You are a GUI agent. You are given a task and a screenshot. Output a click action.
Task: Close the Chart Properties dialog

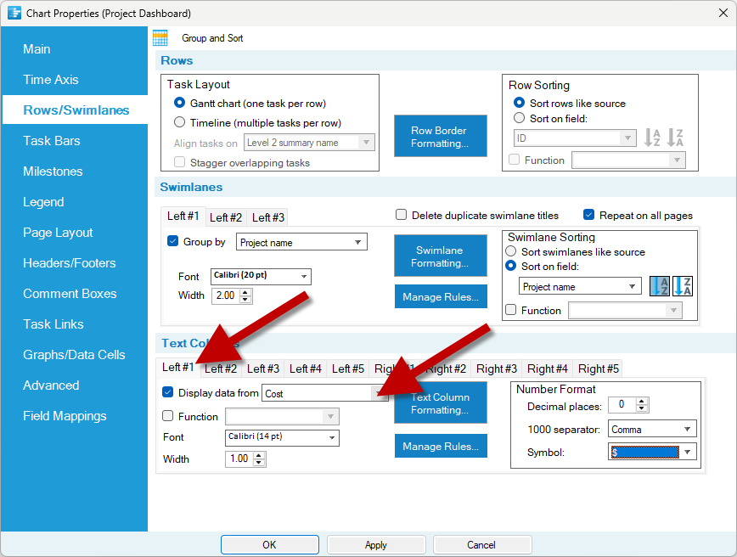723,13
